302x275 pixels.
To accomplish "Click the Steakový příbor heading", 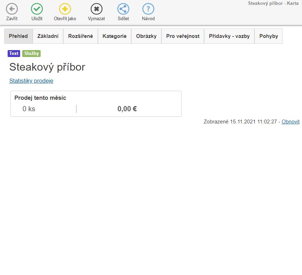I will tap(47, 67).
